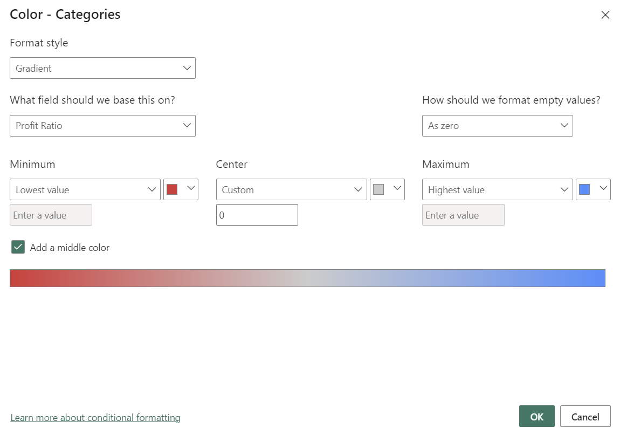Click the red Minimum color swatch
This screenshot has height=435, width=620.
click(173, 189)
